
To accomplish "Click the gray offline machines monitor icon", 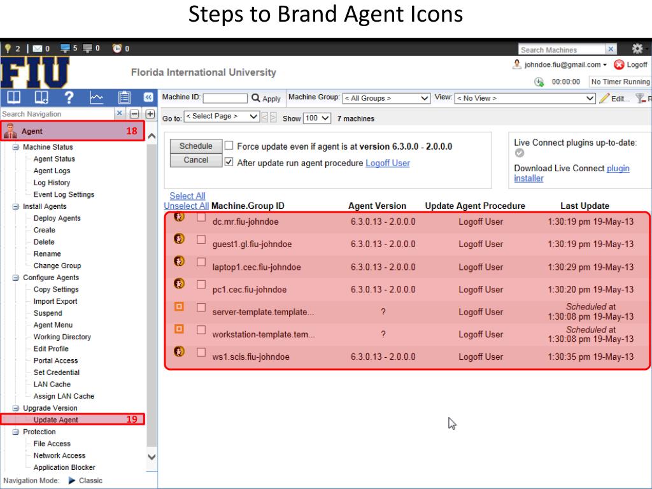I will tap(87, 48).
